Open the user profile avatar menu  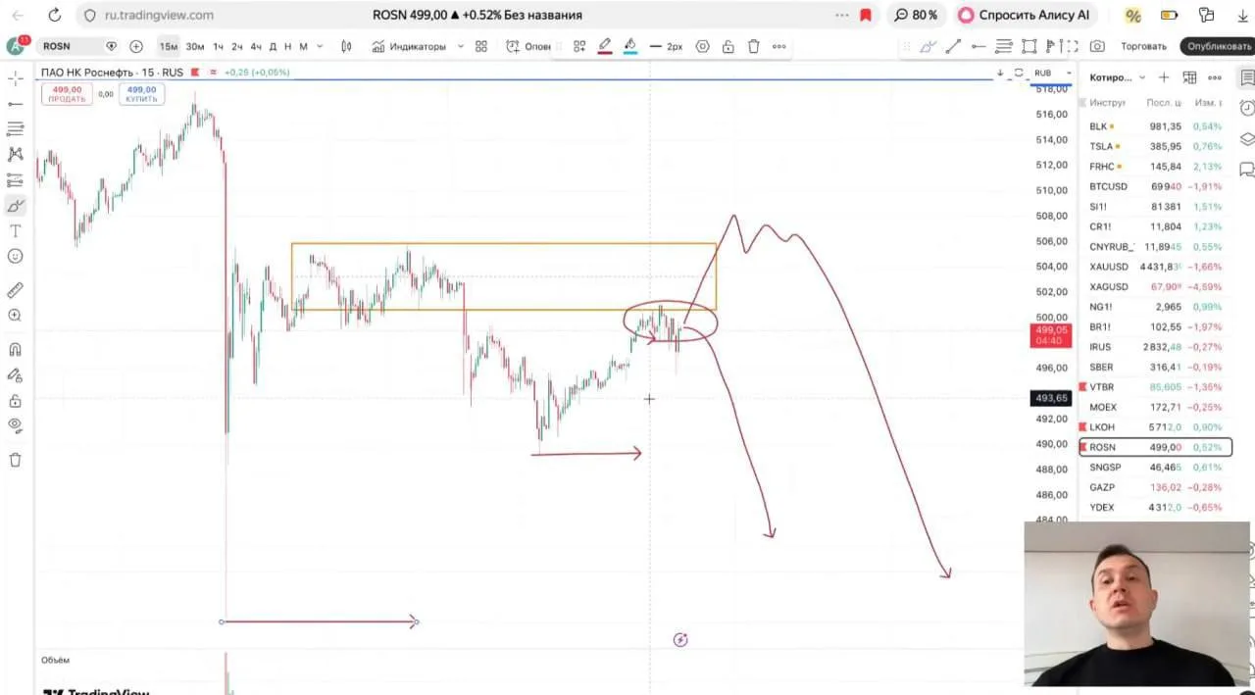click(x=16, y=46)
